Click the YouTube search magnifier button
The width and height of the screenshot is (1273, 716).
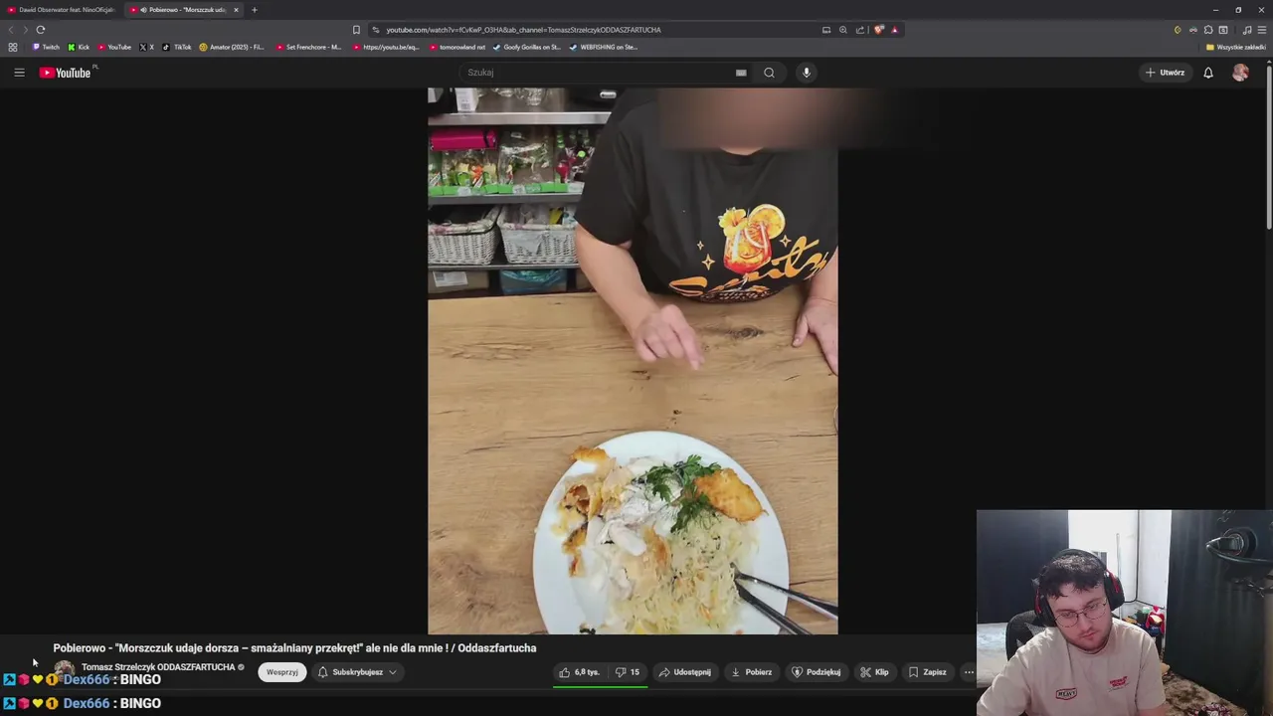769,73
